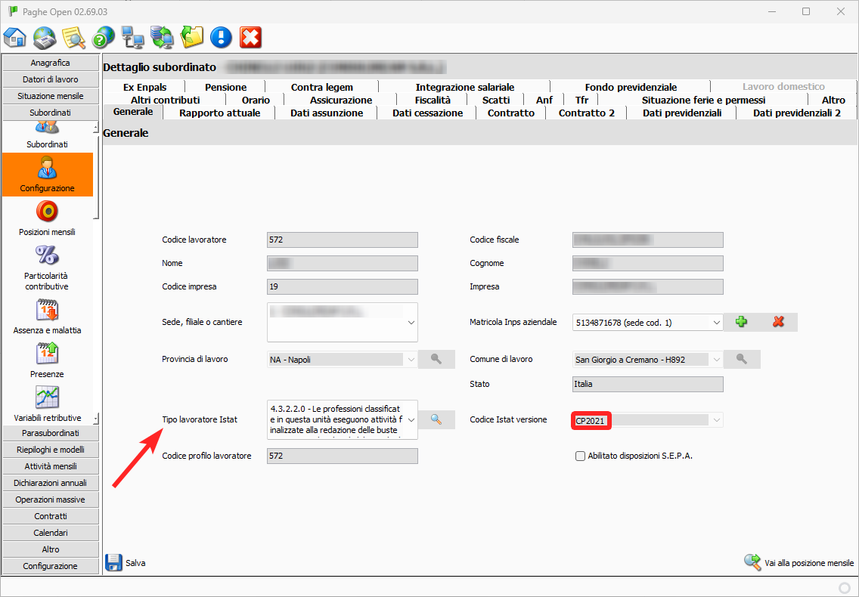Click the note with magnifier search icon
This screenshot has width=859, height=597.
(73, 37)
